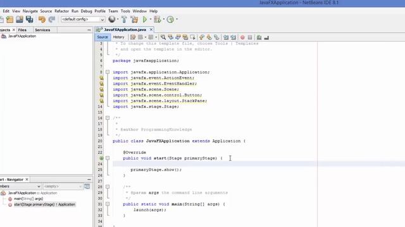The image size is (405, 227).
Task: Click the Stop Macro Recording icon
Action: 250,38
